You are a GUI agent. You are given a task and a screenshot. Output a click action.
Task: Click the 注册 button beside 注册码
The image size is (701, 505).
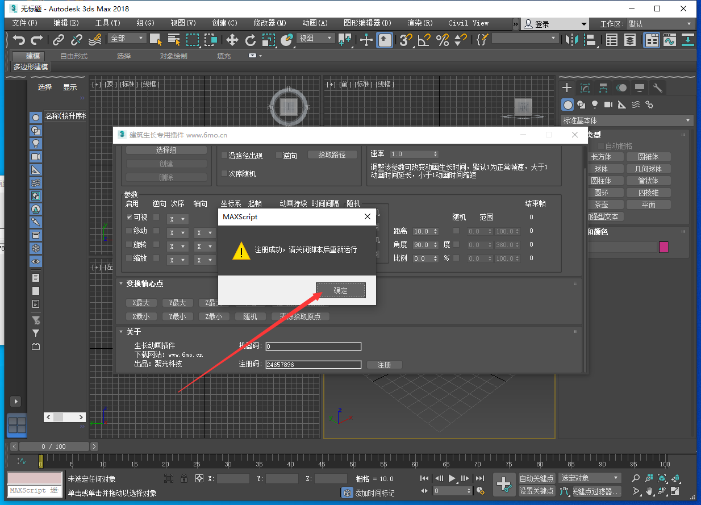[x=385, y=365]
